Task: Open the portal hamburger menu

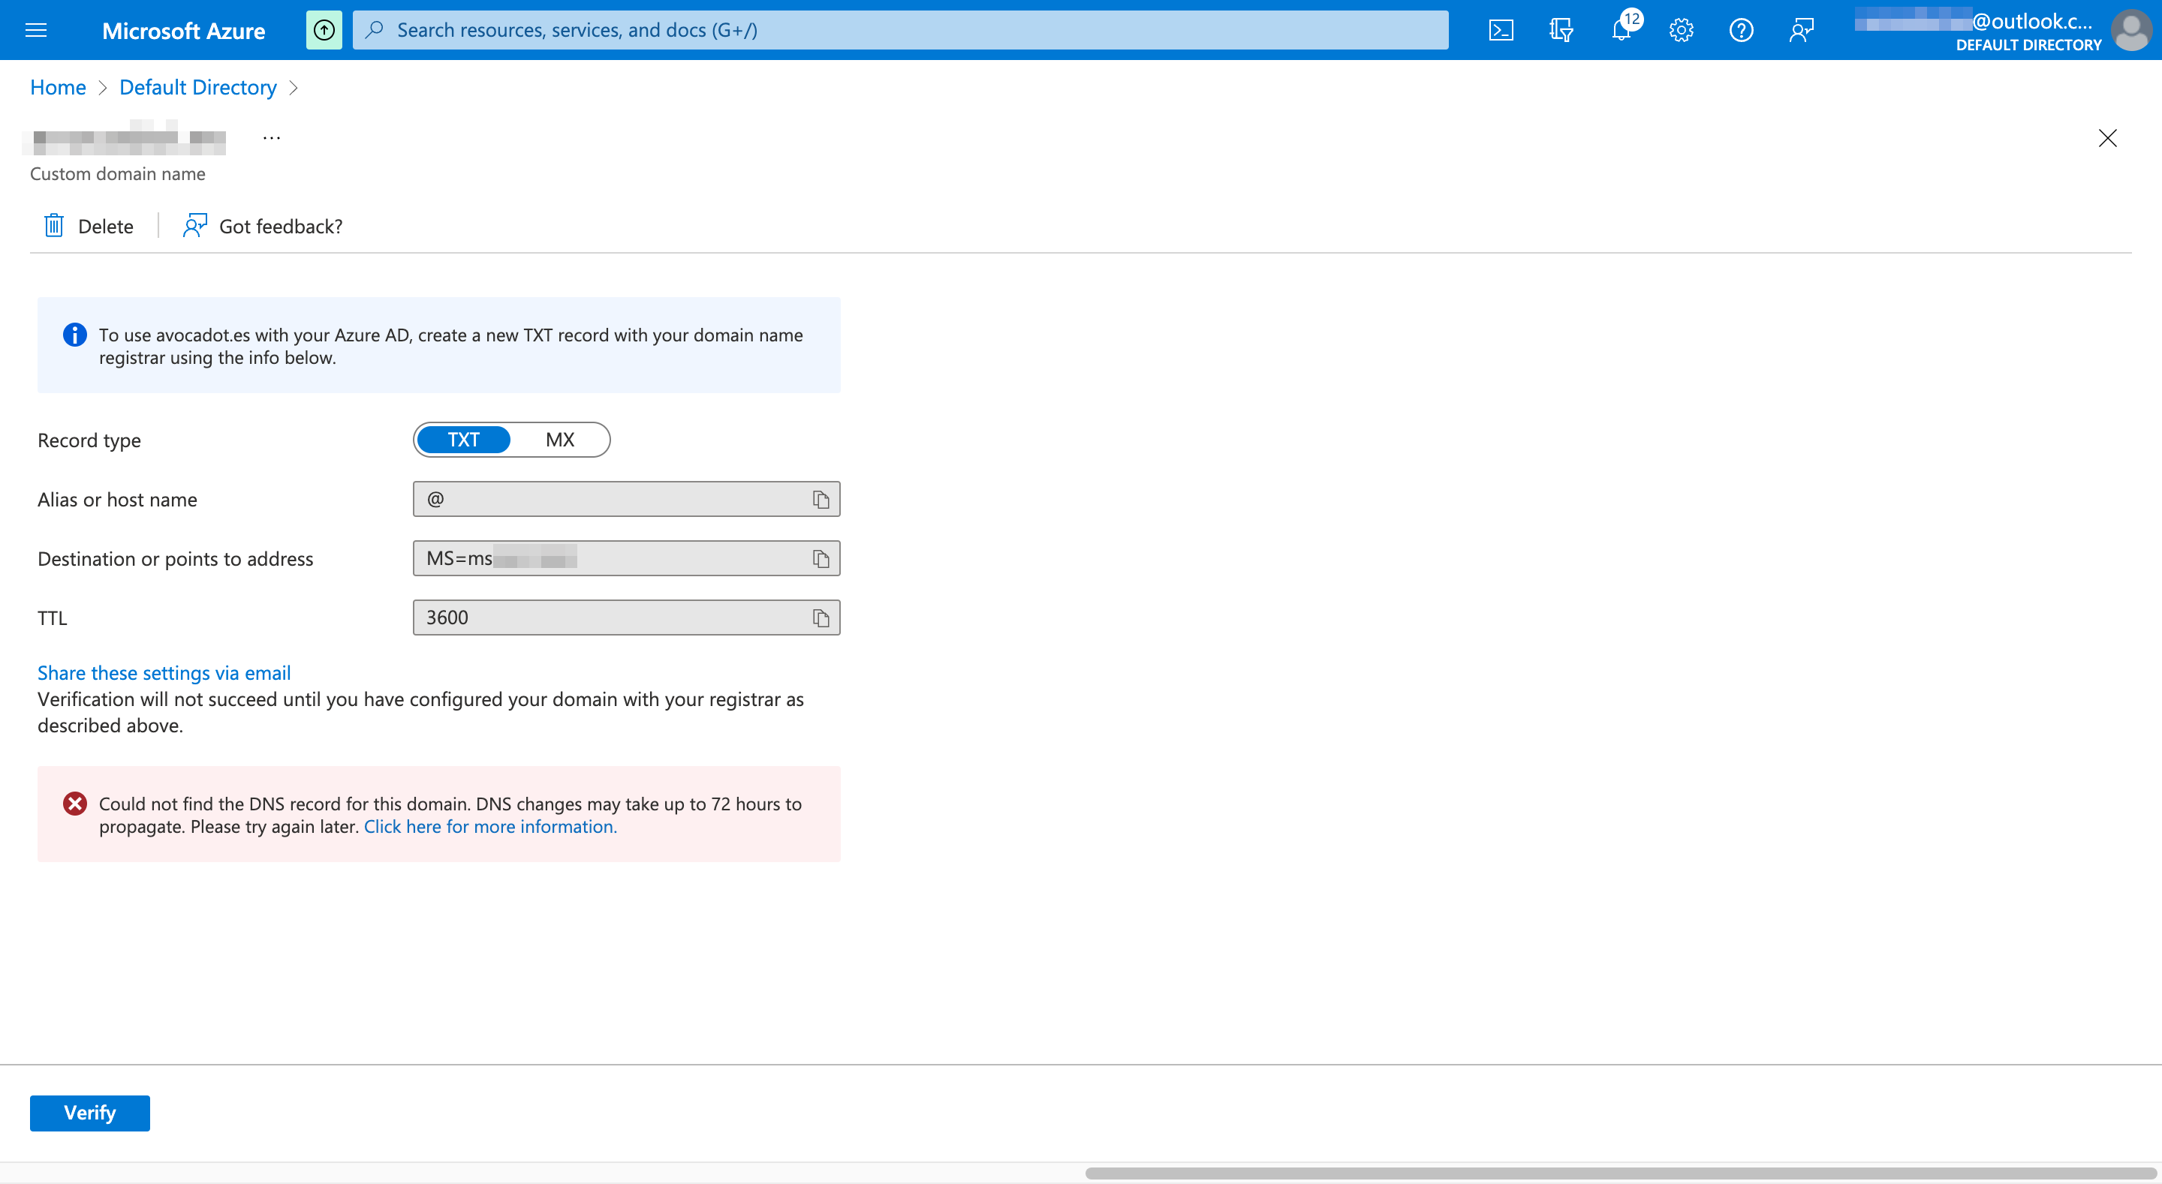Action: (x=36, y=29)
